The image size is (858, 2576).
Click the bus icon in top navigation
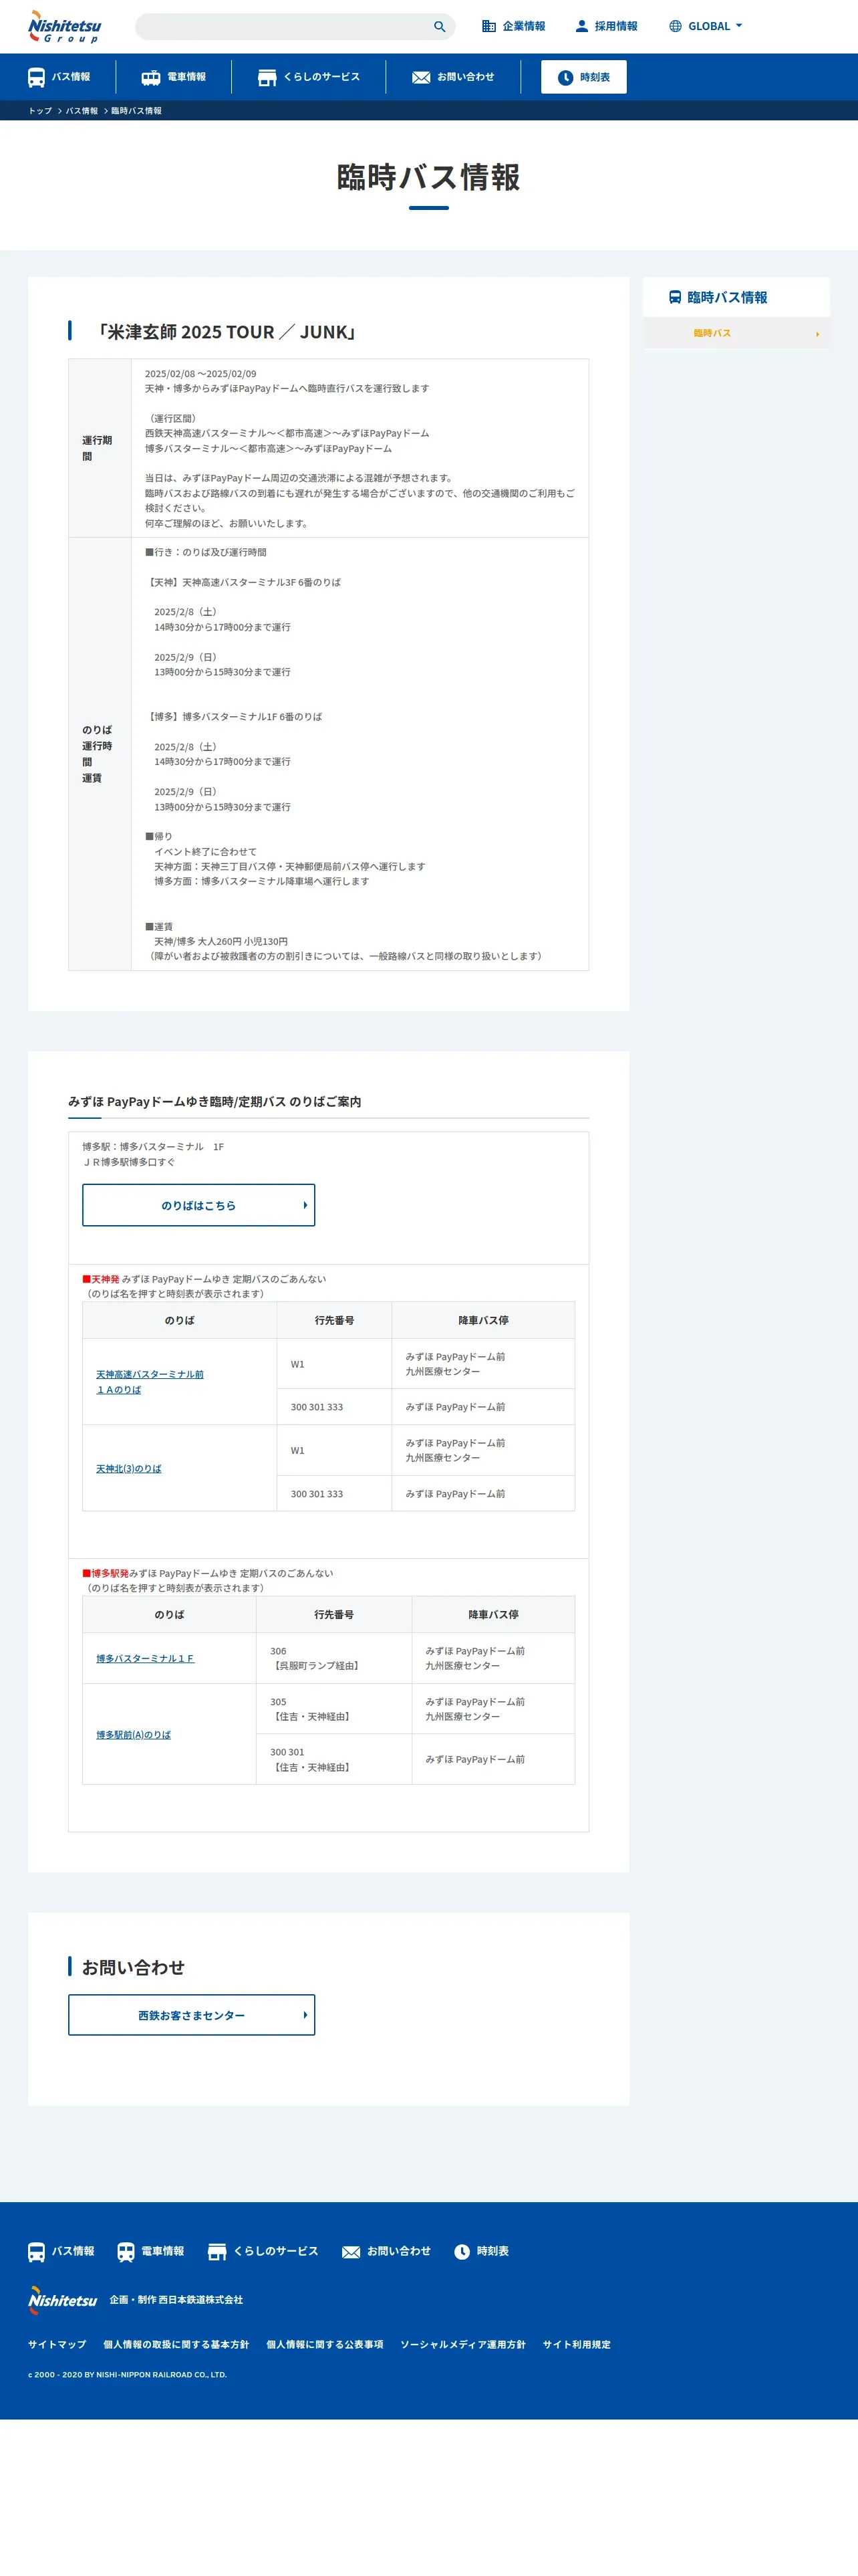tap(36, 77)
